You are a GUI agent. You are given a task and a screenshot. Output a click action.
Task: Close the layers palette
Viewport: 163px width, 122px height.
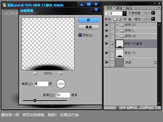click(x=159, y=4)
